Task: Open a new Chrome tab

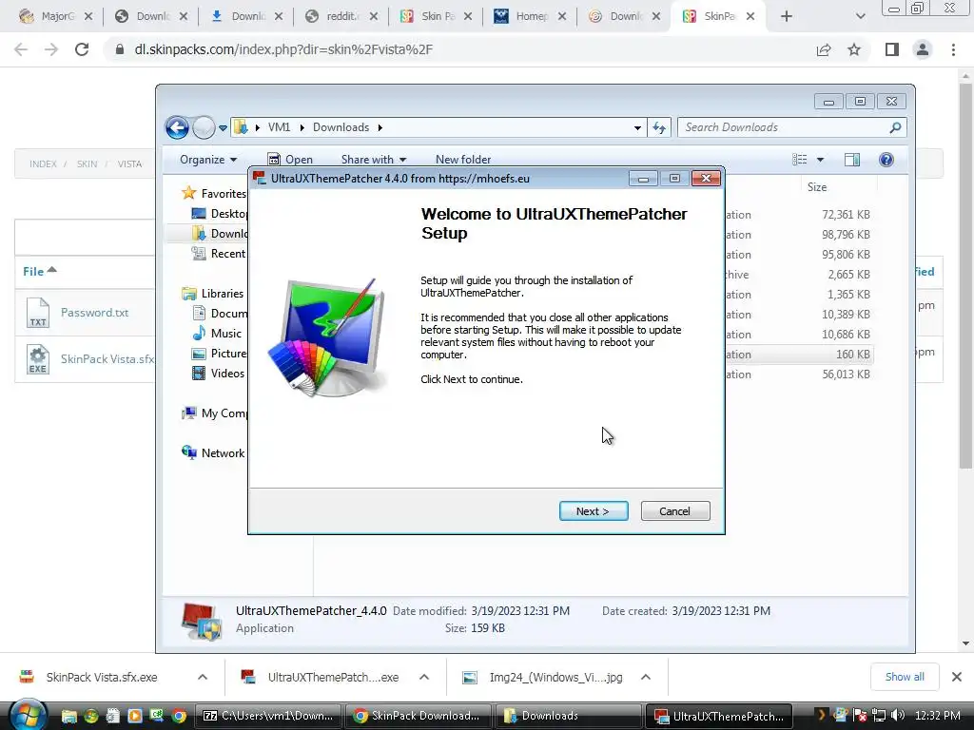Action: 787,16
